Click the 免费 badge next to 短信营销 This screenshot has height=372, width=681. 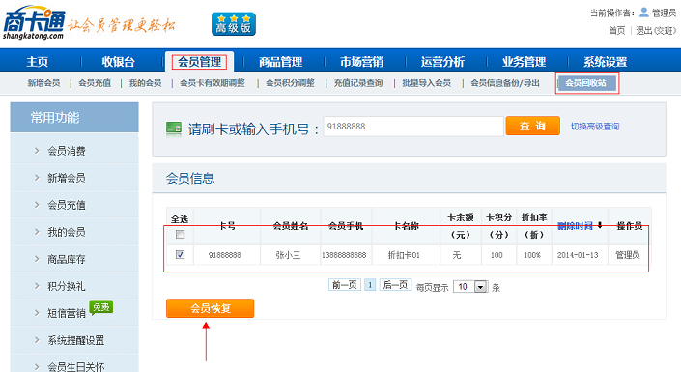click(x=100, y=307)
